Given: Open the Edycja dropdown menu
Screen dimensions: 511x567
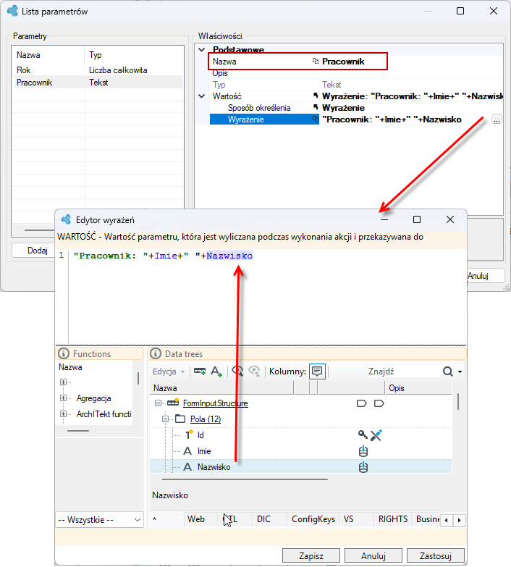Looking at the screenshot, I should [169, 371].
